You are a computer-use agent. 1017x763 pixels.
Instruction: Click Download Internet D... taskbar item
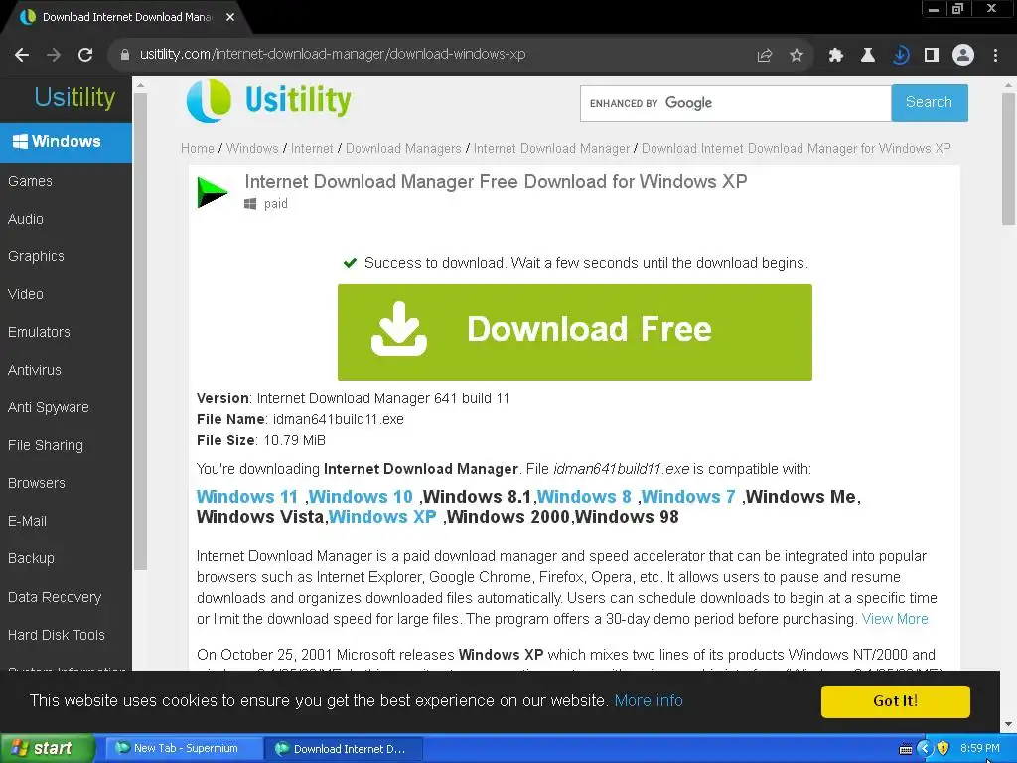[x=344, y=749]
